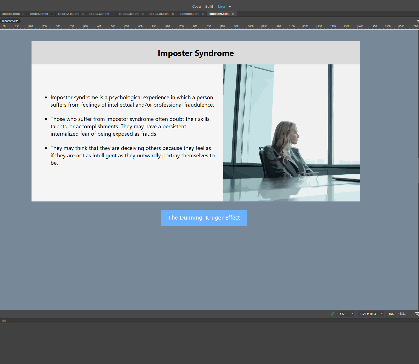The height and width of the screenshot is (364, 419).
Task: Open the Live view options dropdown arrow
Action: pyautogui.click(x=230, y=7)
